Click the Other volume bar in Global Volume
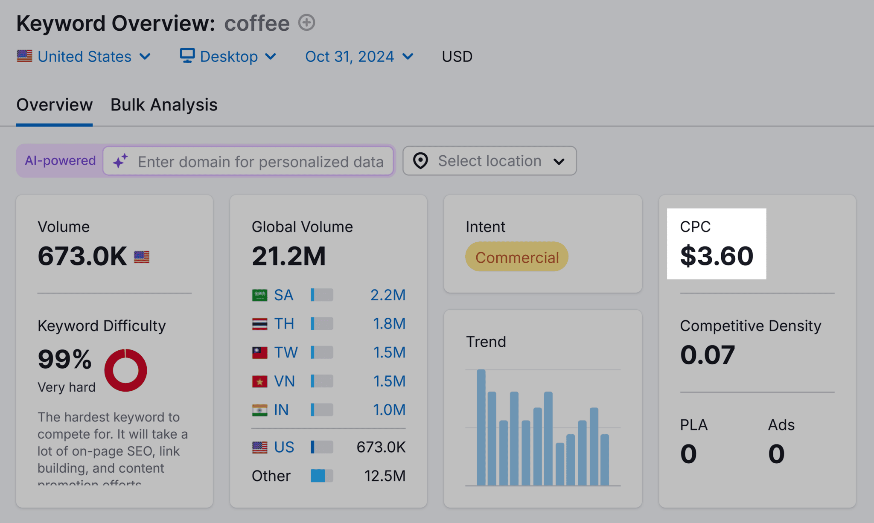This screenshot has width=874, height=523. pyautogui.click(x=322, y=475)
